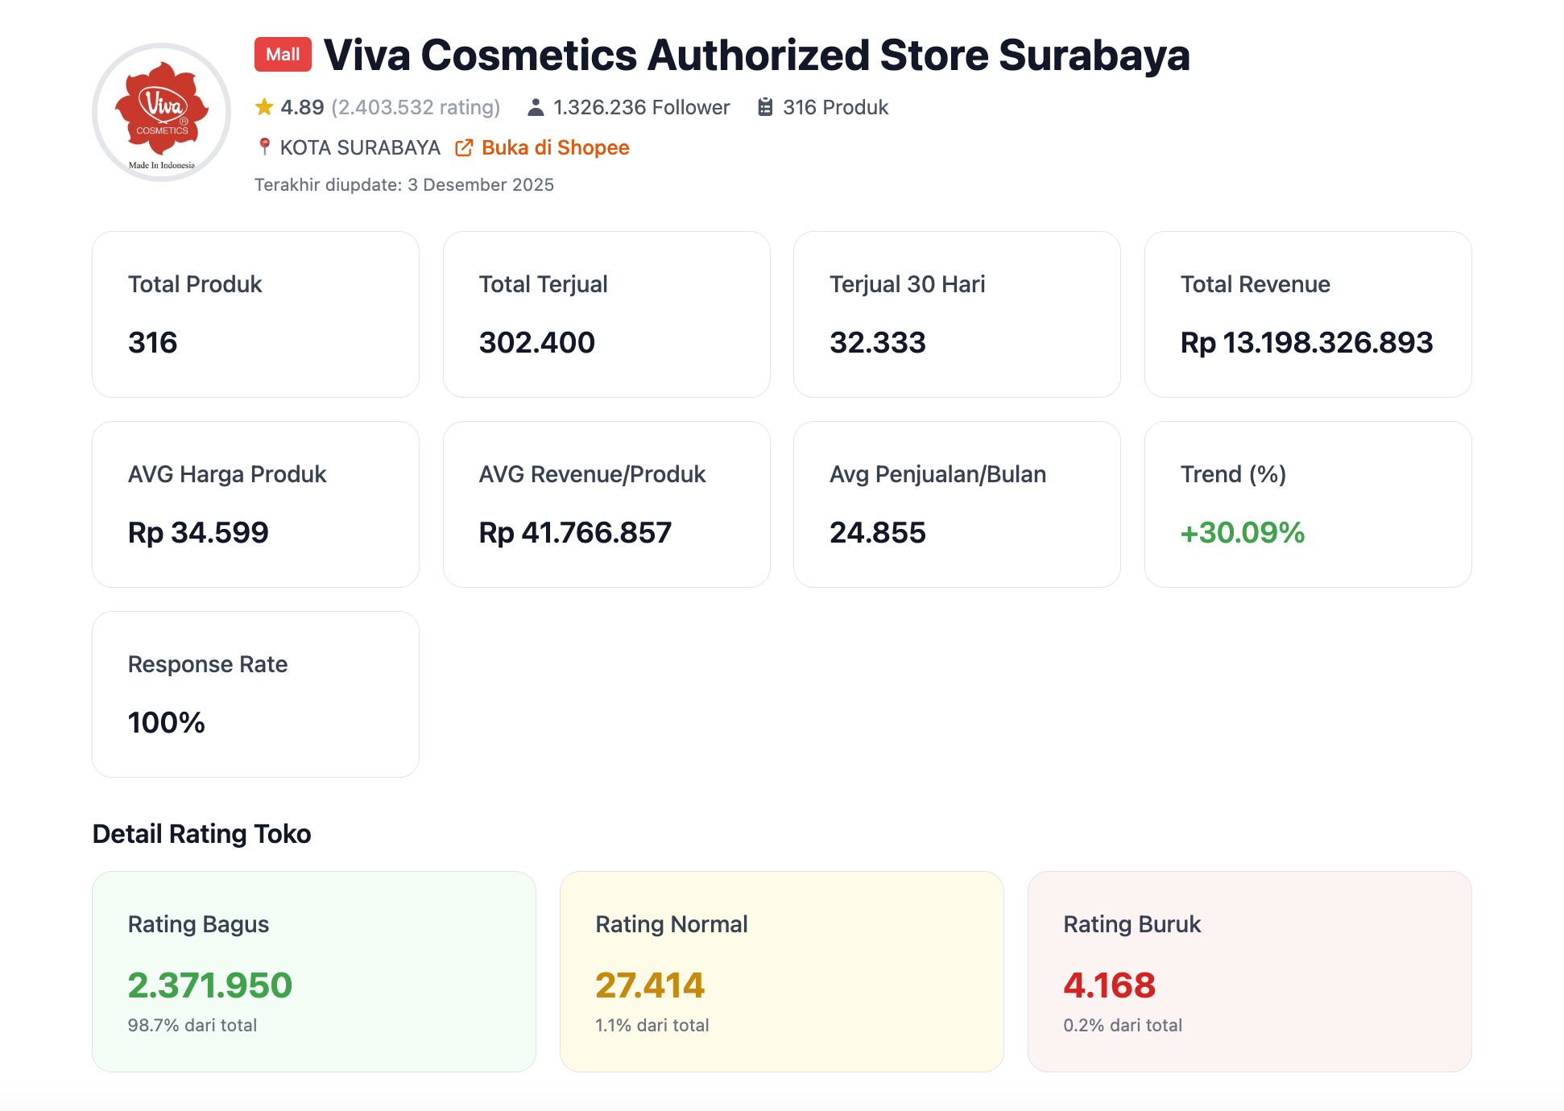
Task: Click the red location pin icon
Action: point(264,147)
